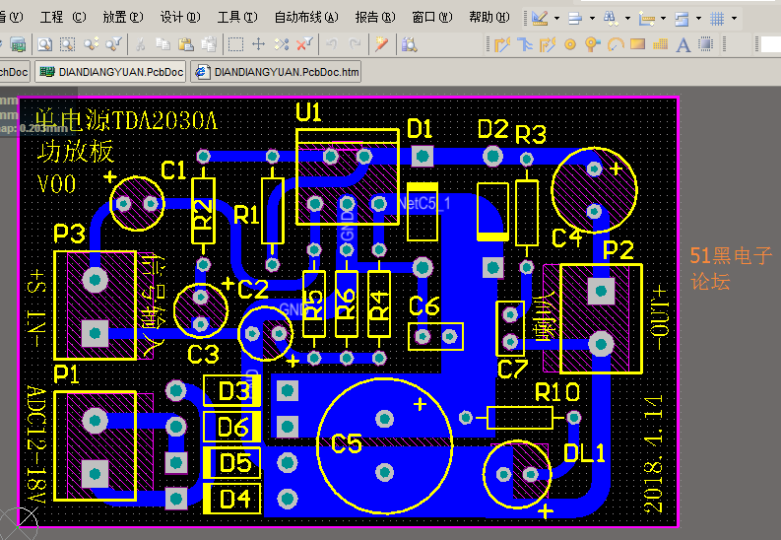Image resolution: width=781 pixels, height=540 pixels.
Task: Select the DL1 designator label
Action: pos(584,453)
